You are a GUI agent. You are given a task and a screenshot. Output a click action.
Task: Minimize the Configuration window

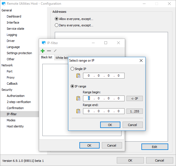(144, 4)
